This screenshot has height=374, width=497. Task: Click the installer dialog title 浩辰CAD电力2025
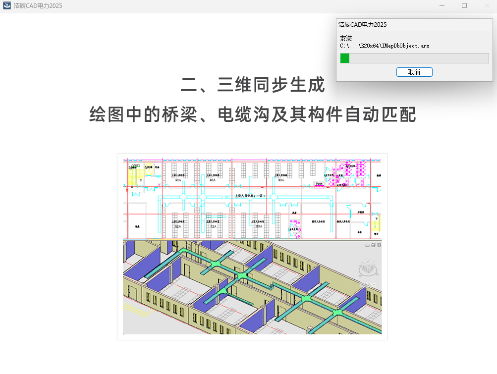pos(361,24)
